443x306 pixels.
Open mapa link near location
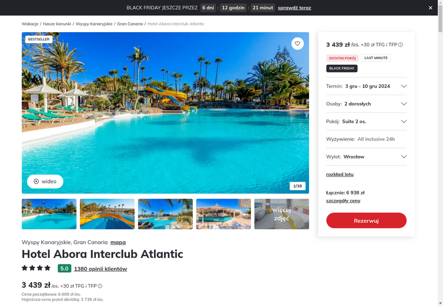pyautogui.click(x=118, y=242)
